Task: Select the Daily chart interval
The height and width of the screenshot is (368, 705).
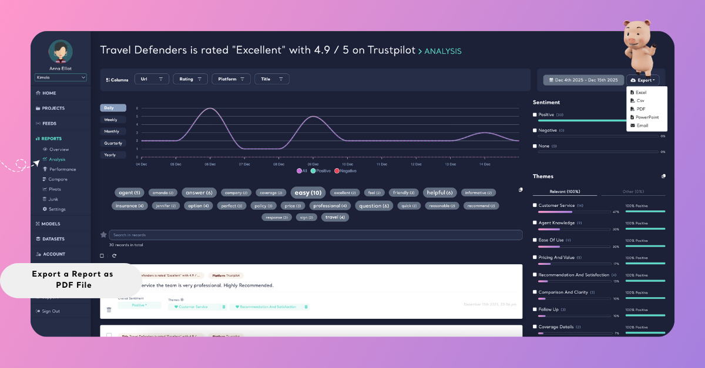Action: [113, 108]
